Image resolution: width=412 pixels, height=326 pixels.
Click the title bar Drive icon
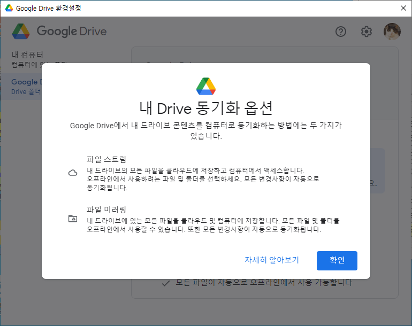click(9, 8)
